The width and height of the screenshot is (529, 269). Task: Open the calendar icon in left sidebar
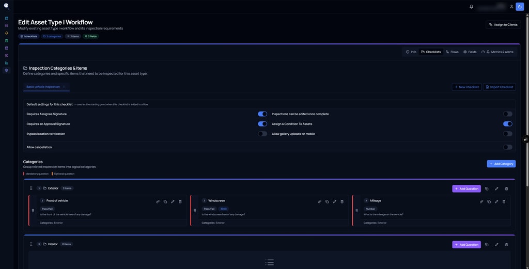(6, 18)
